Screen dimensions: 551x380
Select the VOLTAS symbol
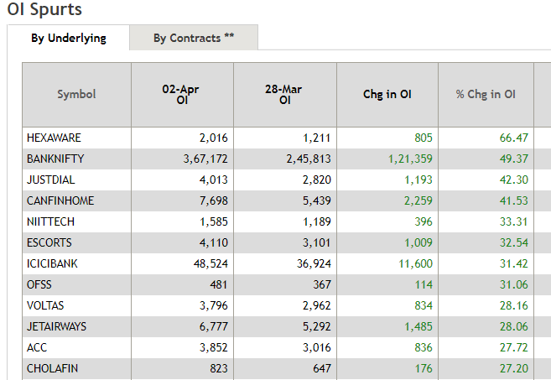pyautogui.click(x=45, y=305)
